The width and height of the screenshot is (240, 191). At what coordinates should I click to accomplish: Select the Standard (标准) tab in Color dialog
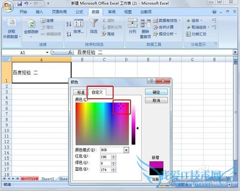(x=81, y=92)
